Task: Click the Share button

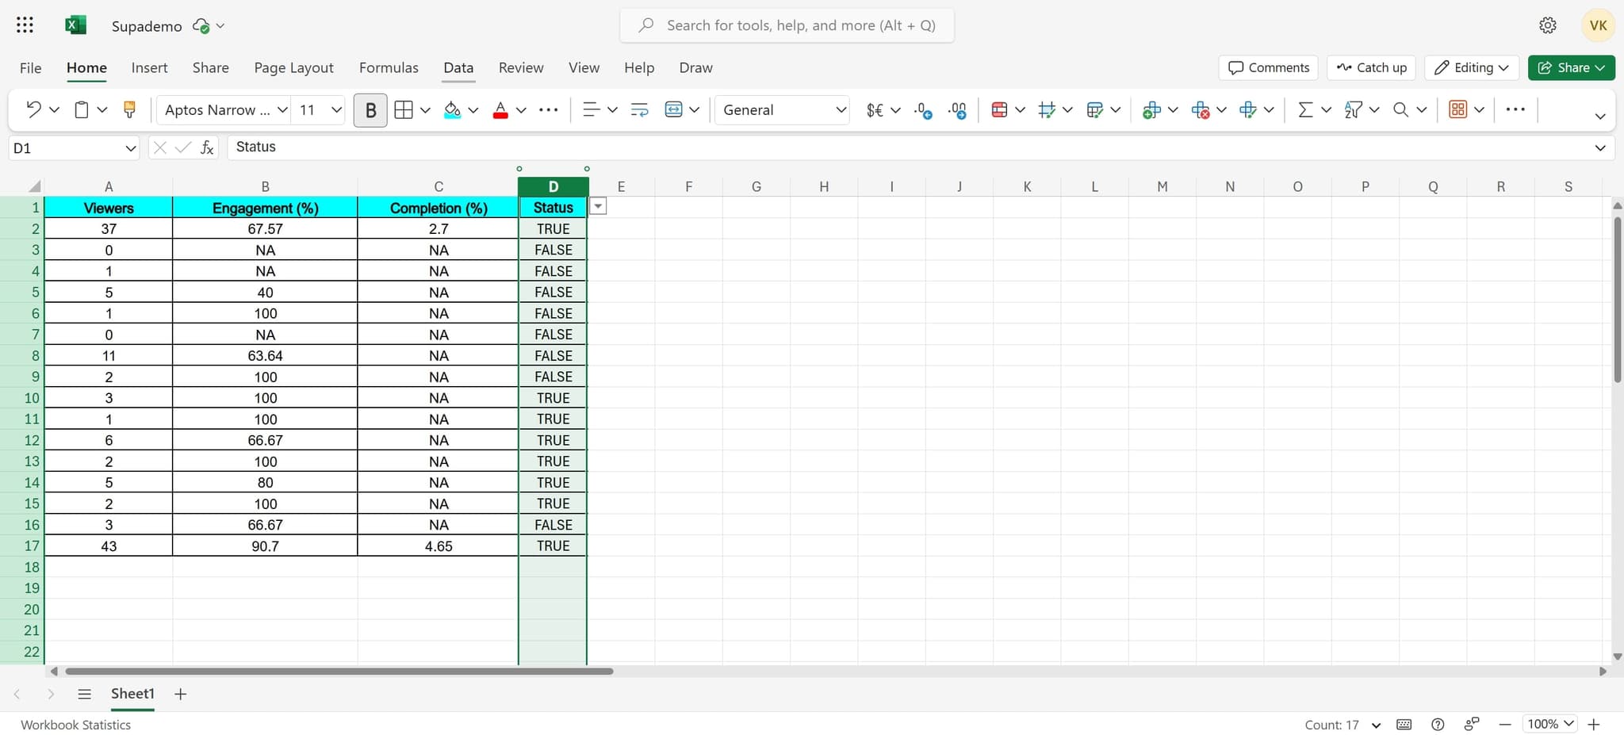Action: click(1570, 67)
